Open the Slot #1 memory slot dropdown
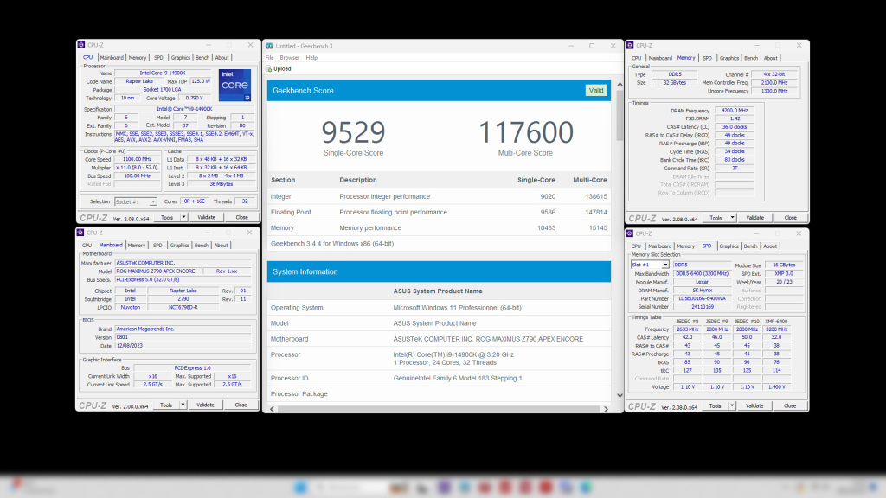The width and height of the screenshot is (886, 498). (x=665, y=265)
